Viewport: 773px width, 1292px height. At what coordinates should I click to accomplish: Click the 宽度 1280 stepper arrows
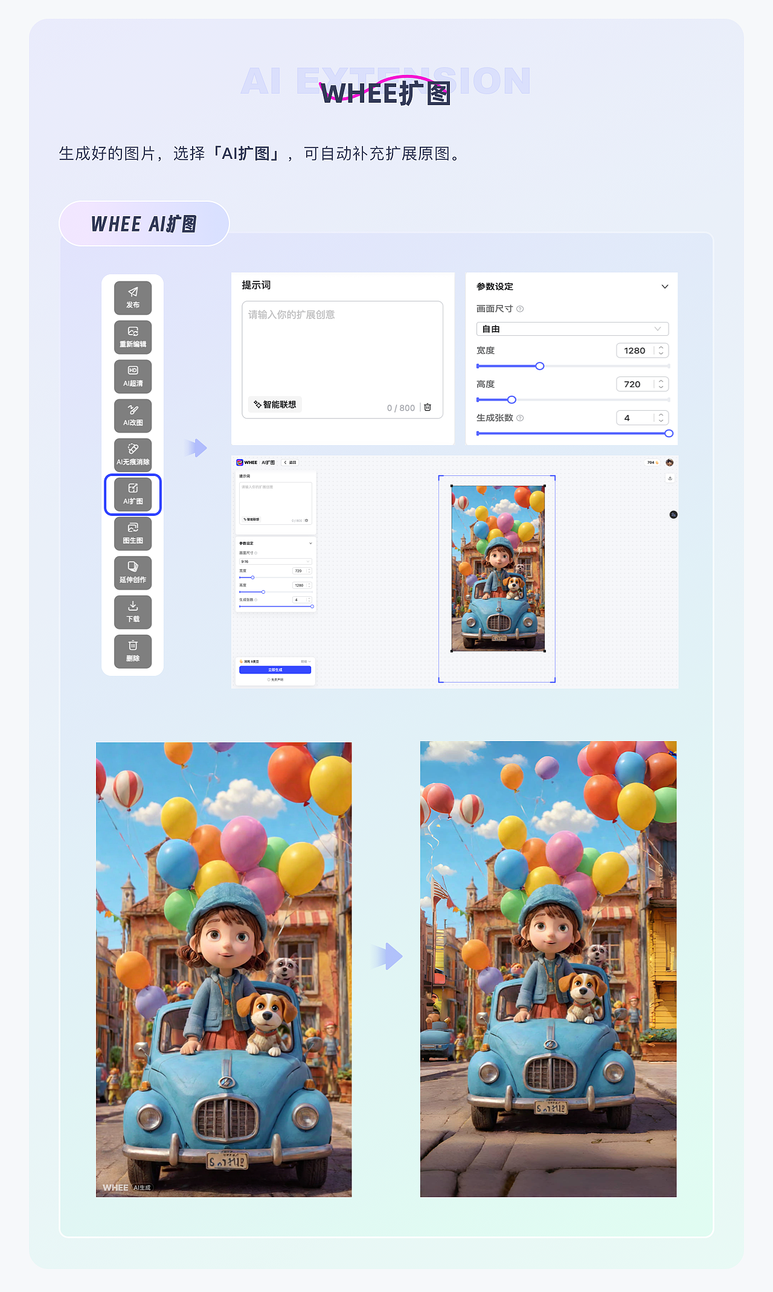[x=661, y=350]
